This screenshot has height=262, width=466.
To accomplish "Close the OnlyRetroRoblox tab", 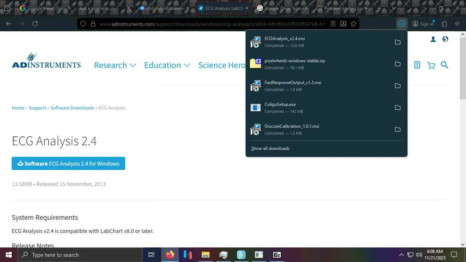I will pyautogui.click(x=187, y=8).
